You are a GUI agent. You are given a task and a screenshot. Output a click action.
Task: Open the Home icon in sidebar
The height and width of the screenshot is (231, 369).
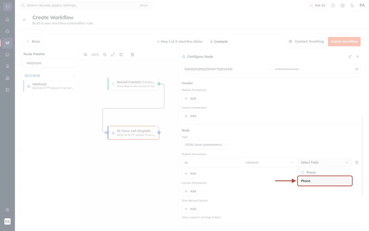7,20
